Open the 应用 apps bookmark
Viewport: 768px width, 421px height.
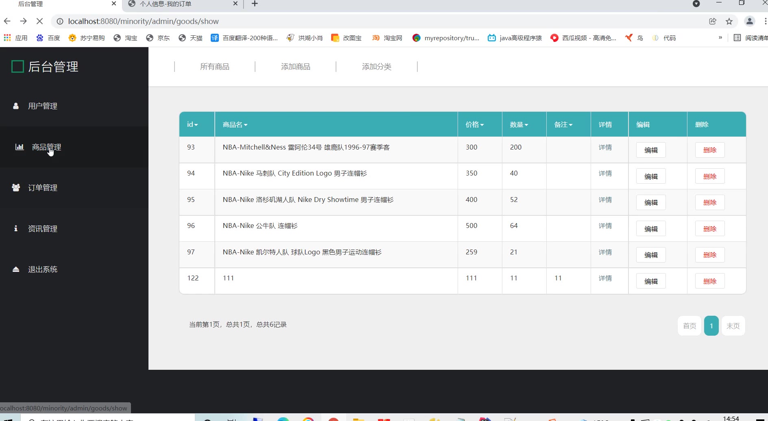(15, 38)
